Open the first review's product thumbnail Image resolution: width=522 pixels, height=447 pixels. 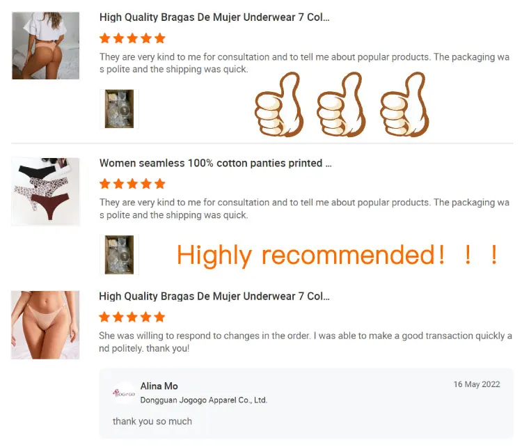tap(46, 46)
